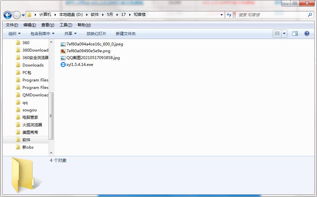Open the 查看(V) menu
Viewport: 317px width, 197px height.
[48, 25]
